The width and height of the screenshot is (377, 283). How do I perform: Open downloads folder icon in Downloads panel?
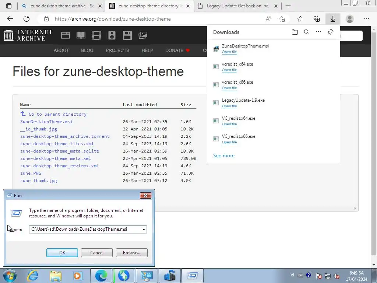click(x=295, y=32)
